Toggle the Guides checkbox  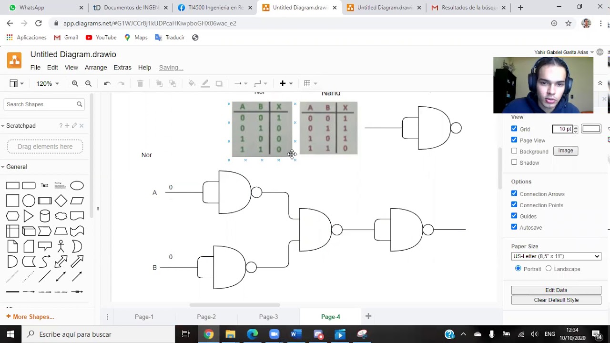tap(514, 216)
